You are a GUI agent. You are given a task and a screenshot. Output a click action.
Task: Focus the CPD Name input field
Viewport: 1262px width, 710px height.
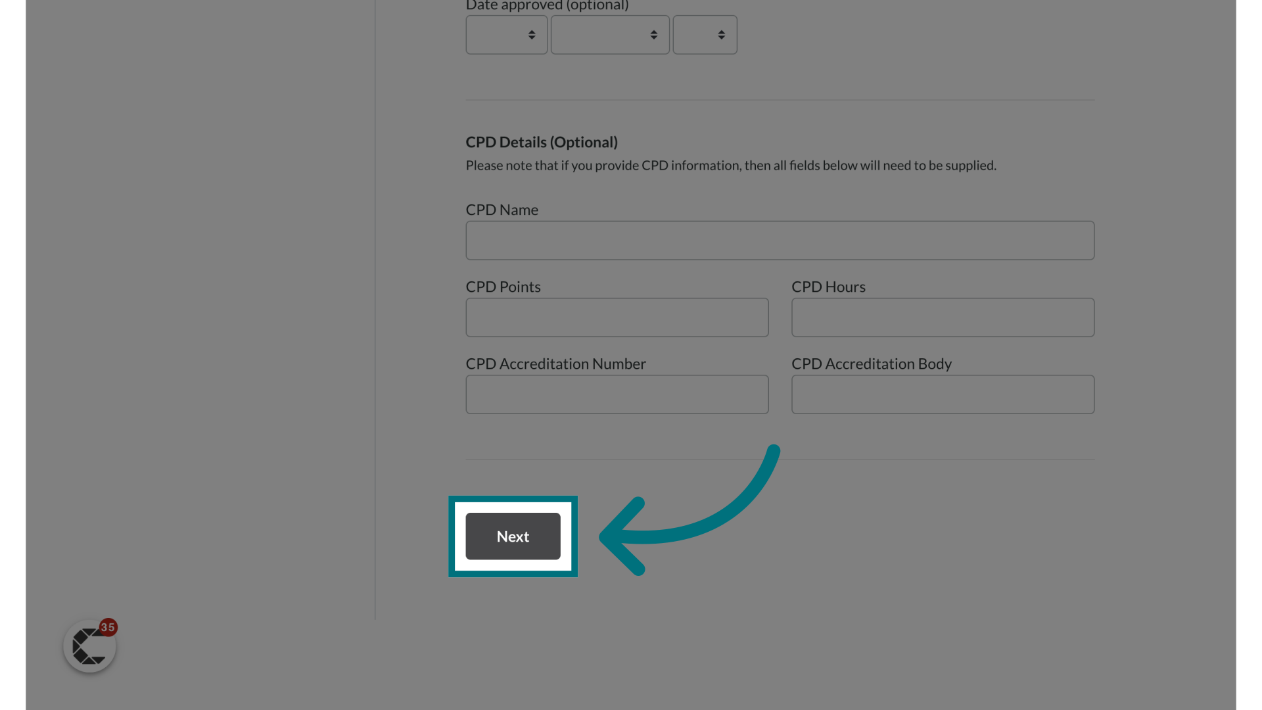[780, 241]
